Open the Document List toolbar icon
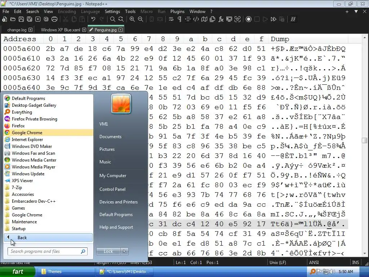 pos(213,19)
